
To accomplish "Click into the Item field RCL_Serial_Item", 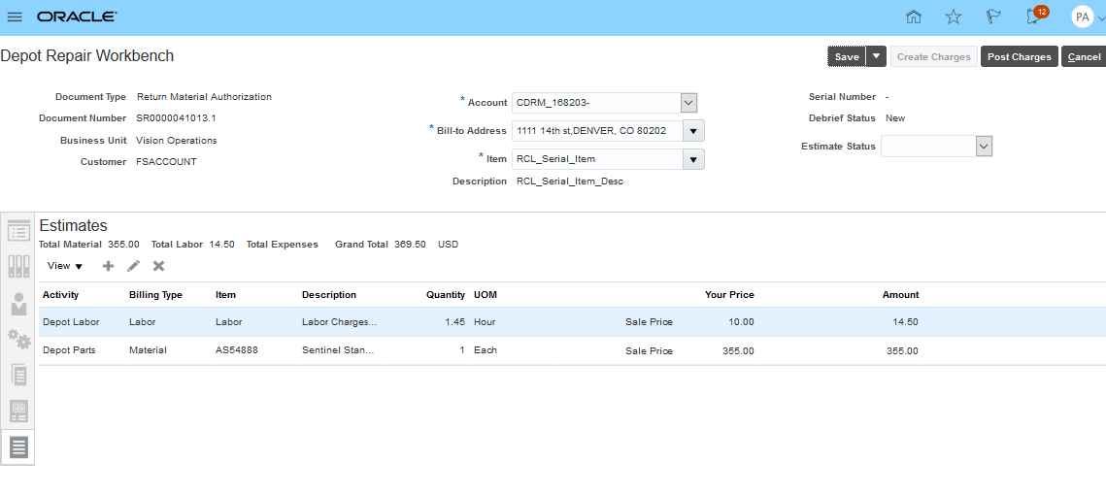I will (597, 160).
